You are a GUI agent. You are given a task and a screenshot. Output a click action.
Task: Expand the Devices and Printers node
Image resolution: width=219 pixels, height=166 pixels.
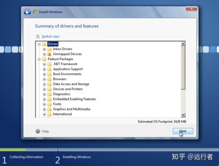click(44, 89)
